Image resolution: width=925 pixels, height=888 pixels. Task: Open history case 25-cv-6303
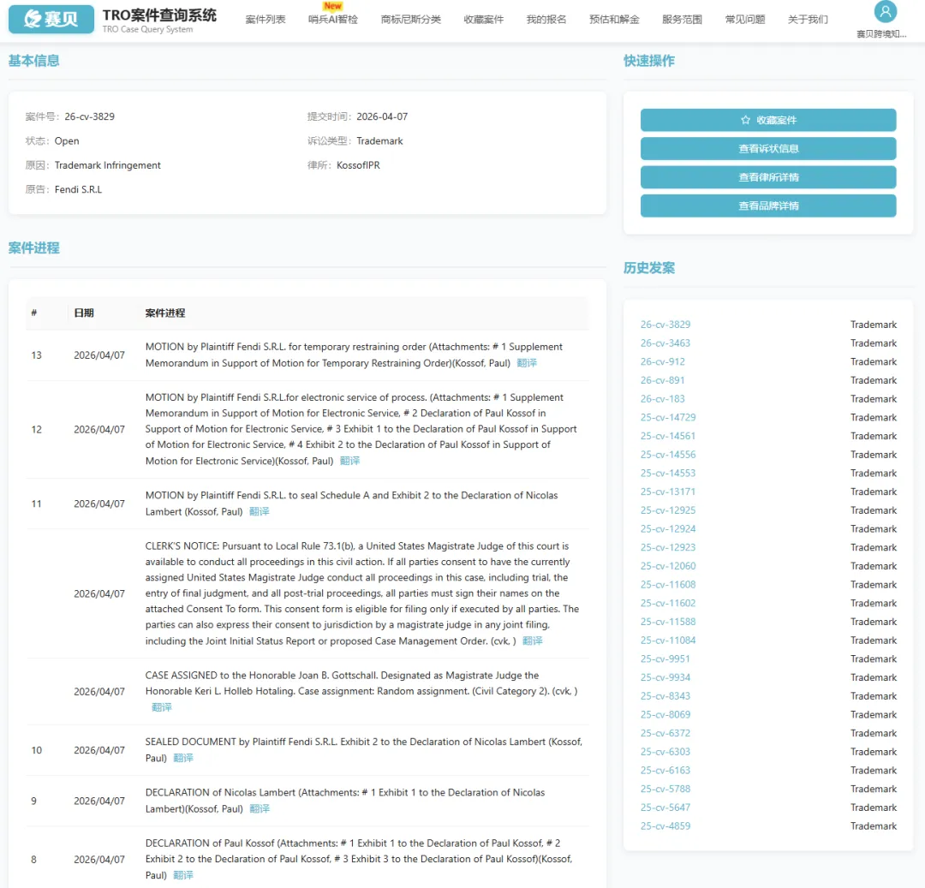(665, 752)
